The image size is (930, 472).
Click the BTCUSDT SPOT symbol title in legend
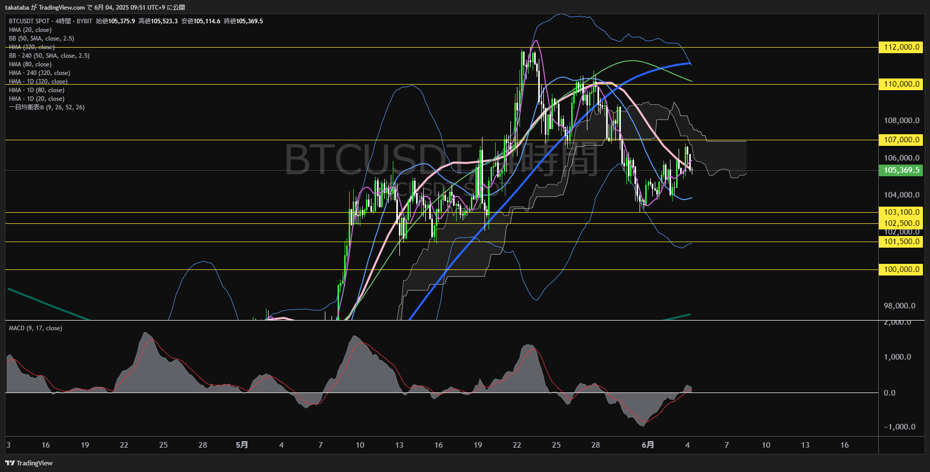(x=29, y=21)
